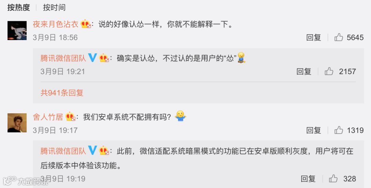The height and width of the screenshot is (188, 371).
Task: Like the Tencent reply with 2157 likes
Action: pos(329,71)
